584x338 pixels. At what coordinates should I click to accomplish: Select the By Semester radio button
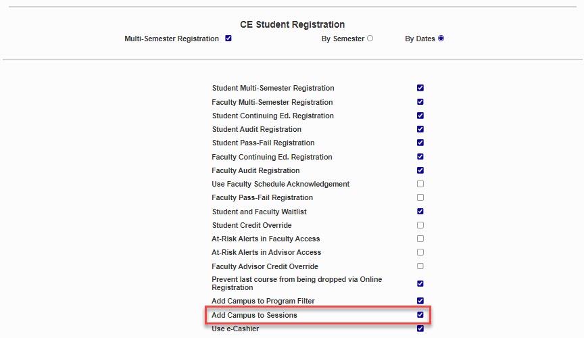coord(370,39)
